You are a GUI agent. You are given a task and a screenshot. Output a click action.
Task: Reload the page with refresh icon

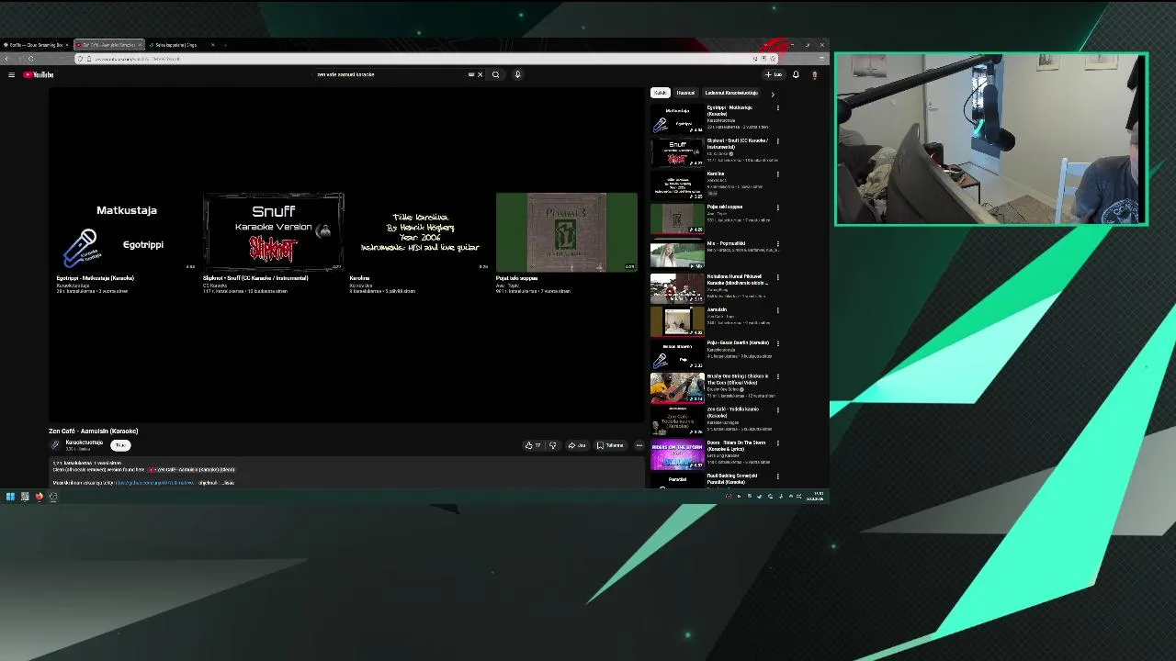30,59
